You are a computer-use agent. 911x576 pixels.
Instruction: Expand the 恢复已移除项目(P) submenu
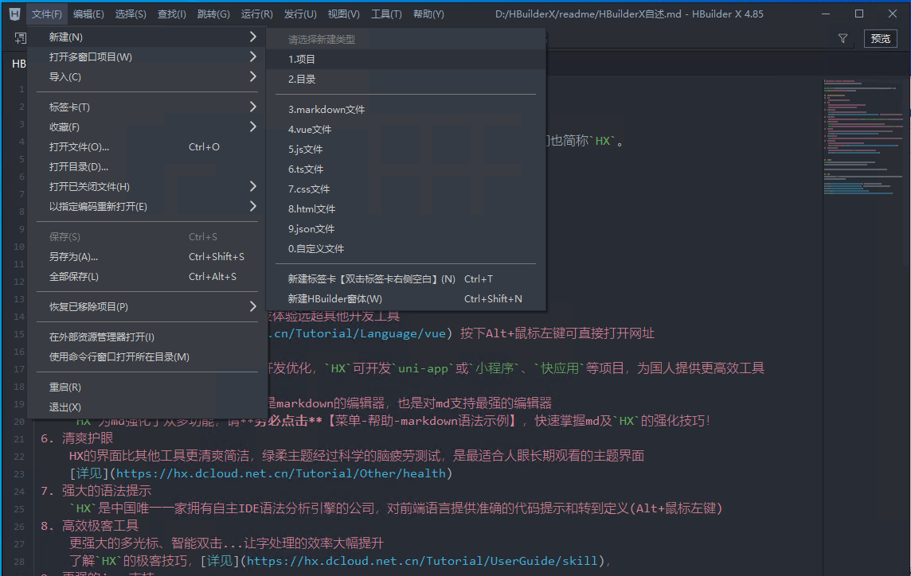click(252, 306)
